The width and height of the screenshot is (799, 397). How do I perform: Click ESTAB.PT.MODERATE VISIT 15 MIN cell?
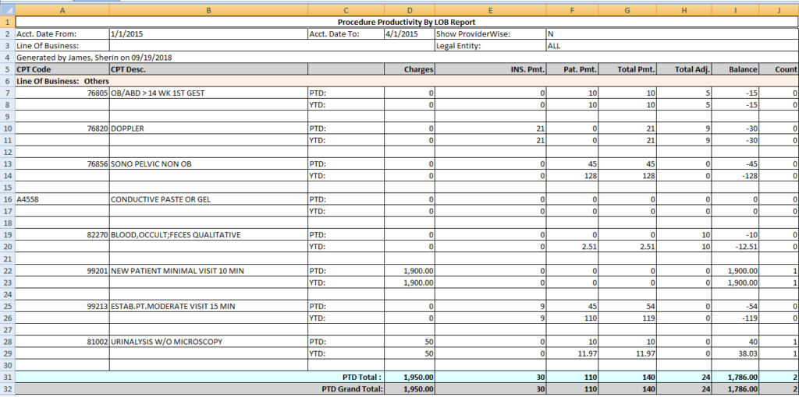pos(208,307)
